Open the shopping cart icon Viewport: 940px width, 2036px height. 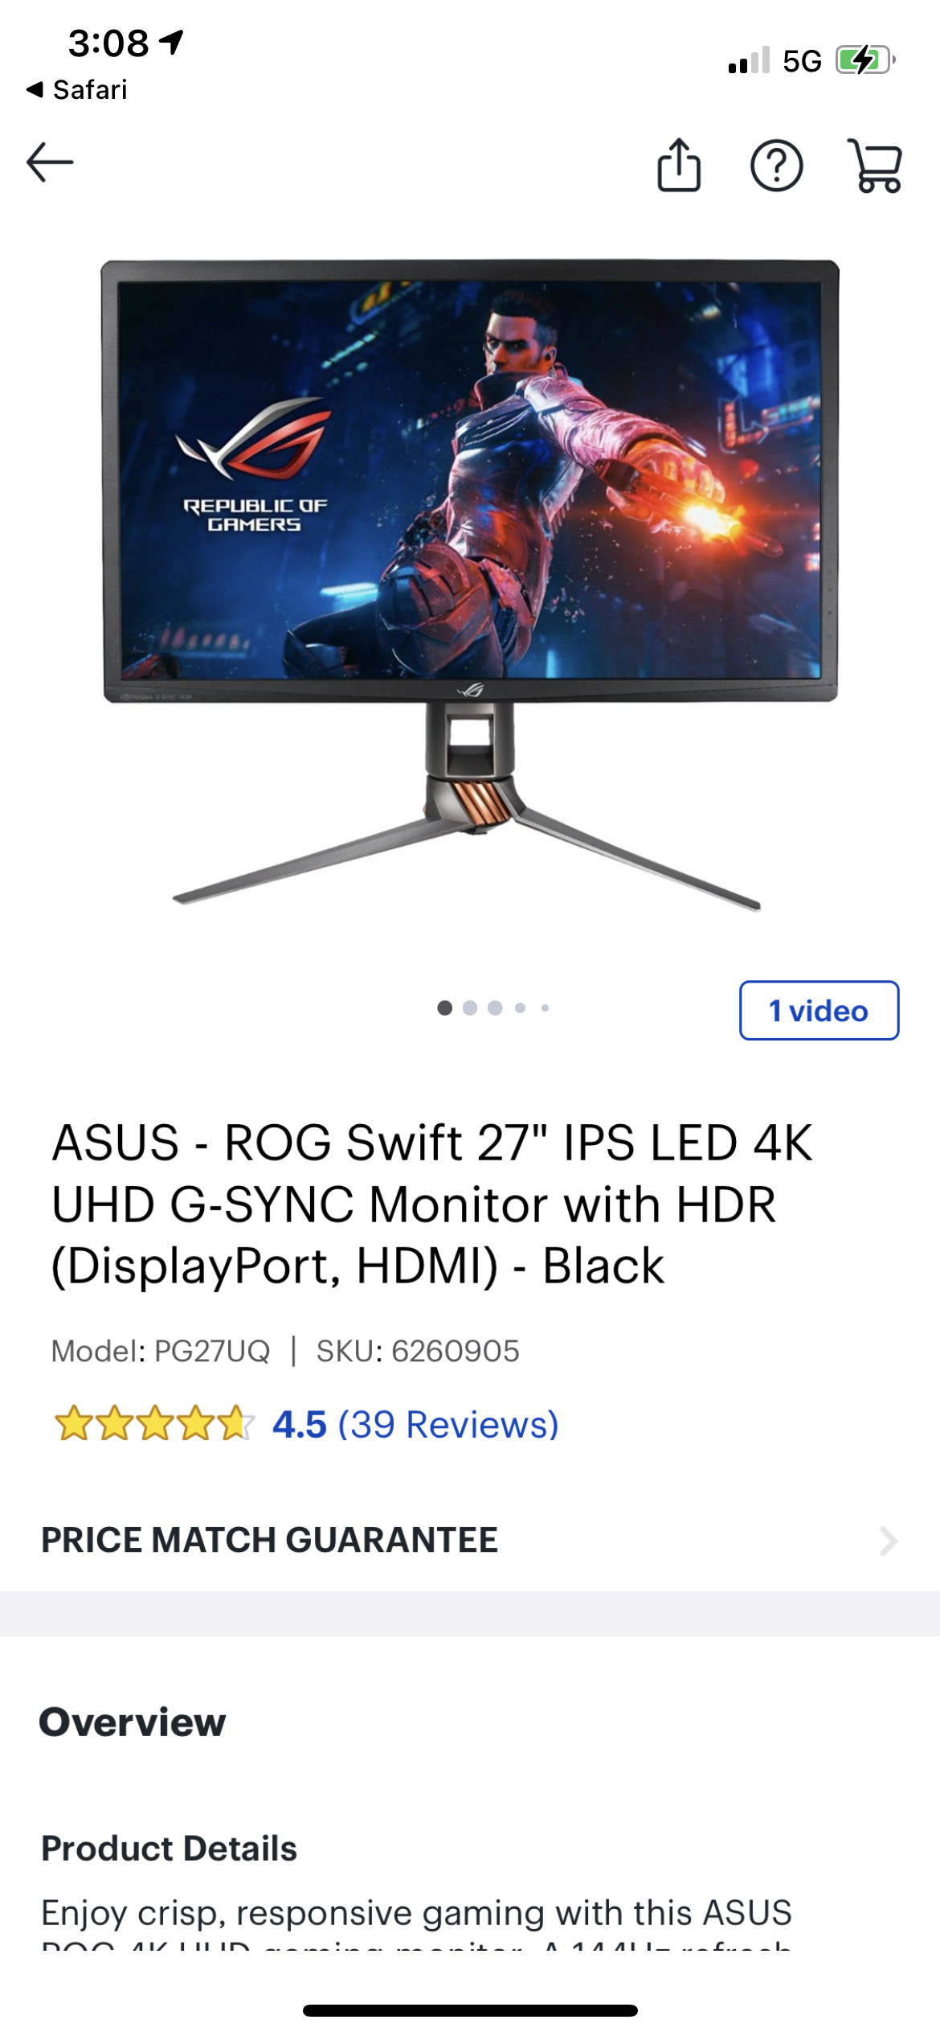(875, 166)
